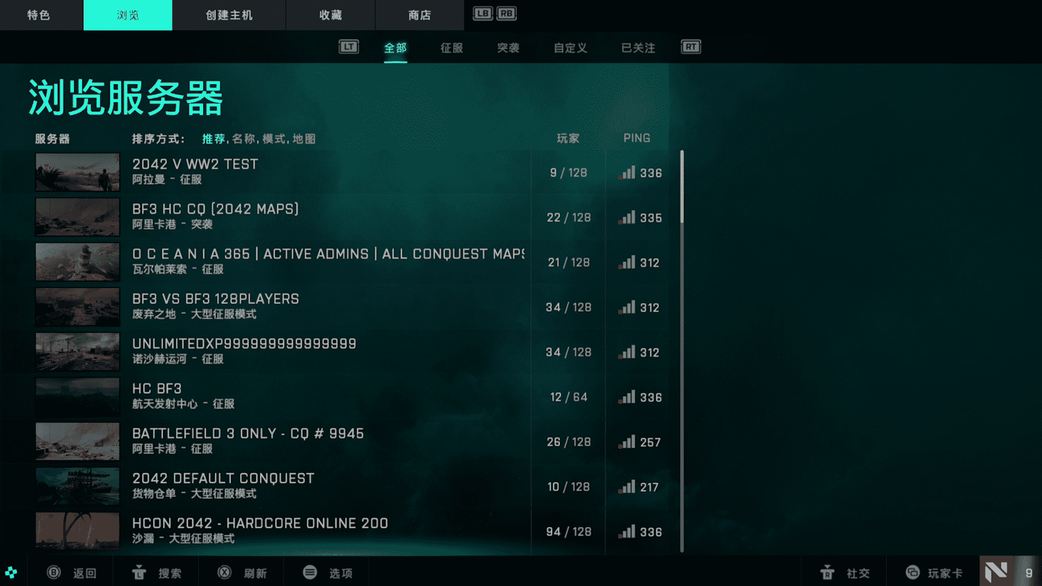Click the RB bumper icon

506,14
